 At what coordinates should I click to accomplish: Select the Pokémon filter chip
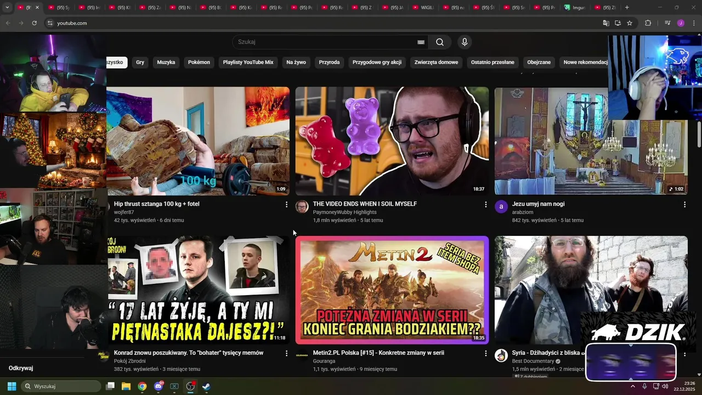click(199, 62)
